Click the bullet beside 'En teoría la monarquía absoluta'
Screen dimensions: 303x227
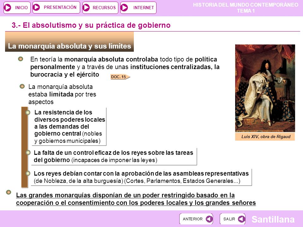coord(21,59)
